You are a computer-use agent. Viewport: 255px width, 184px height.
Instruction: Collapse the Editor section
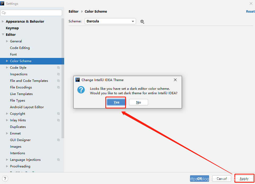[3, 34]
